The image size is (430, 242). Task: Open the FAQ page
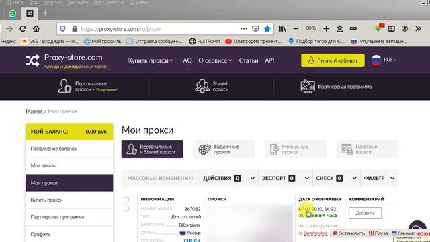pos(186,61)
